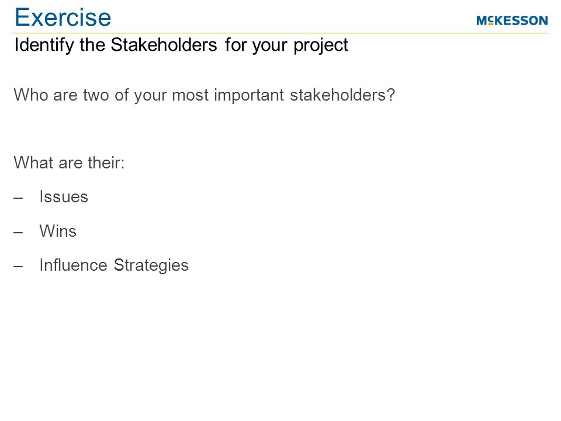This screenshot has width=561, height=421.
Task: Click the word Influence in last bullet
Action: click(x=74, y=265)
